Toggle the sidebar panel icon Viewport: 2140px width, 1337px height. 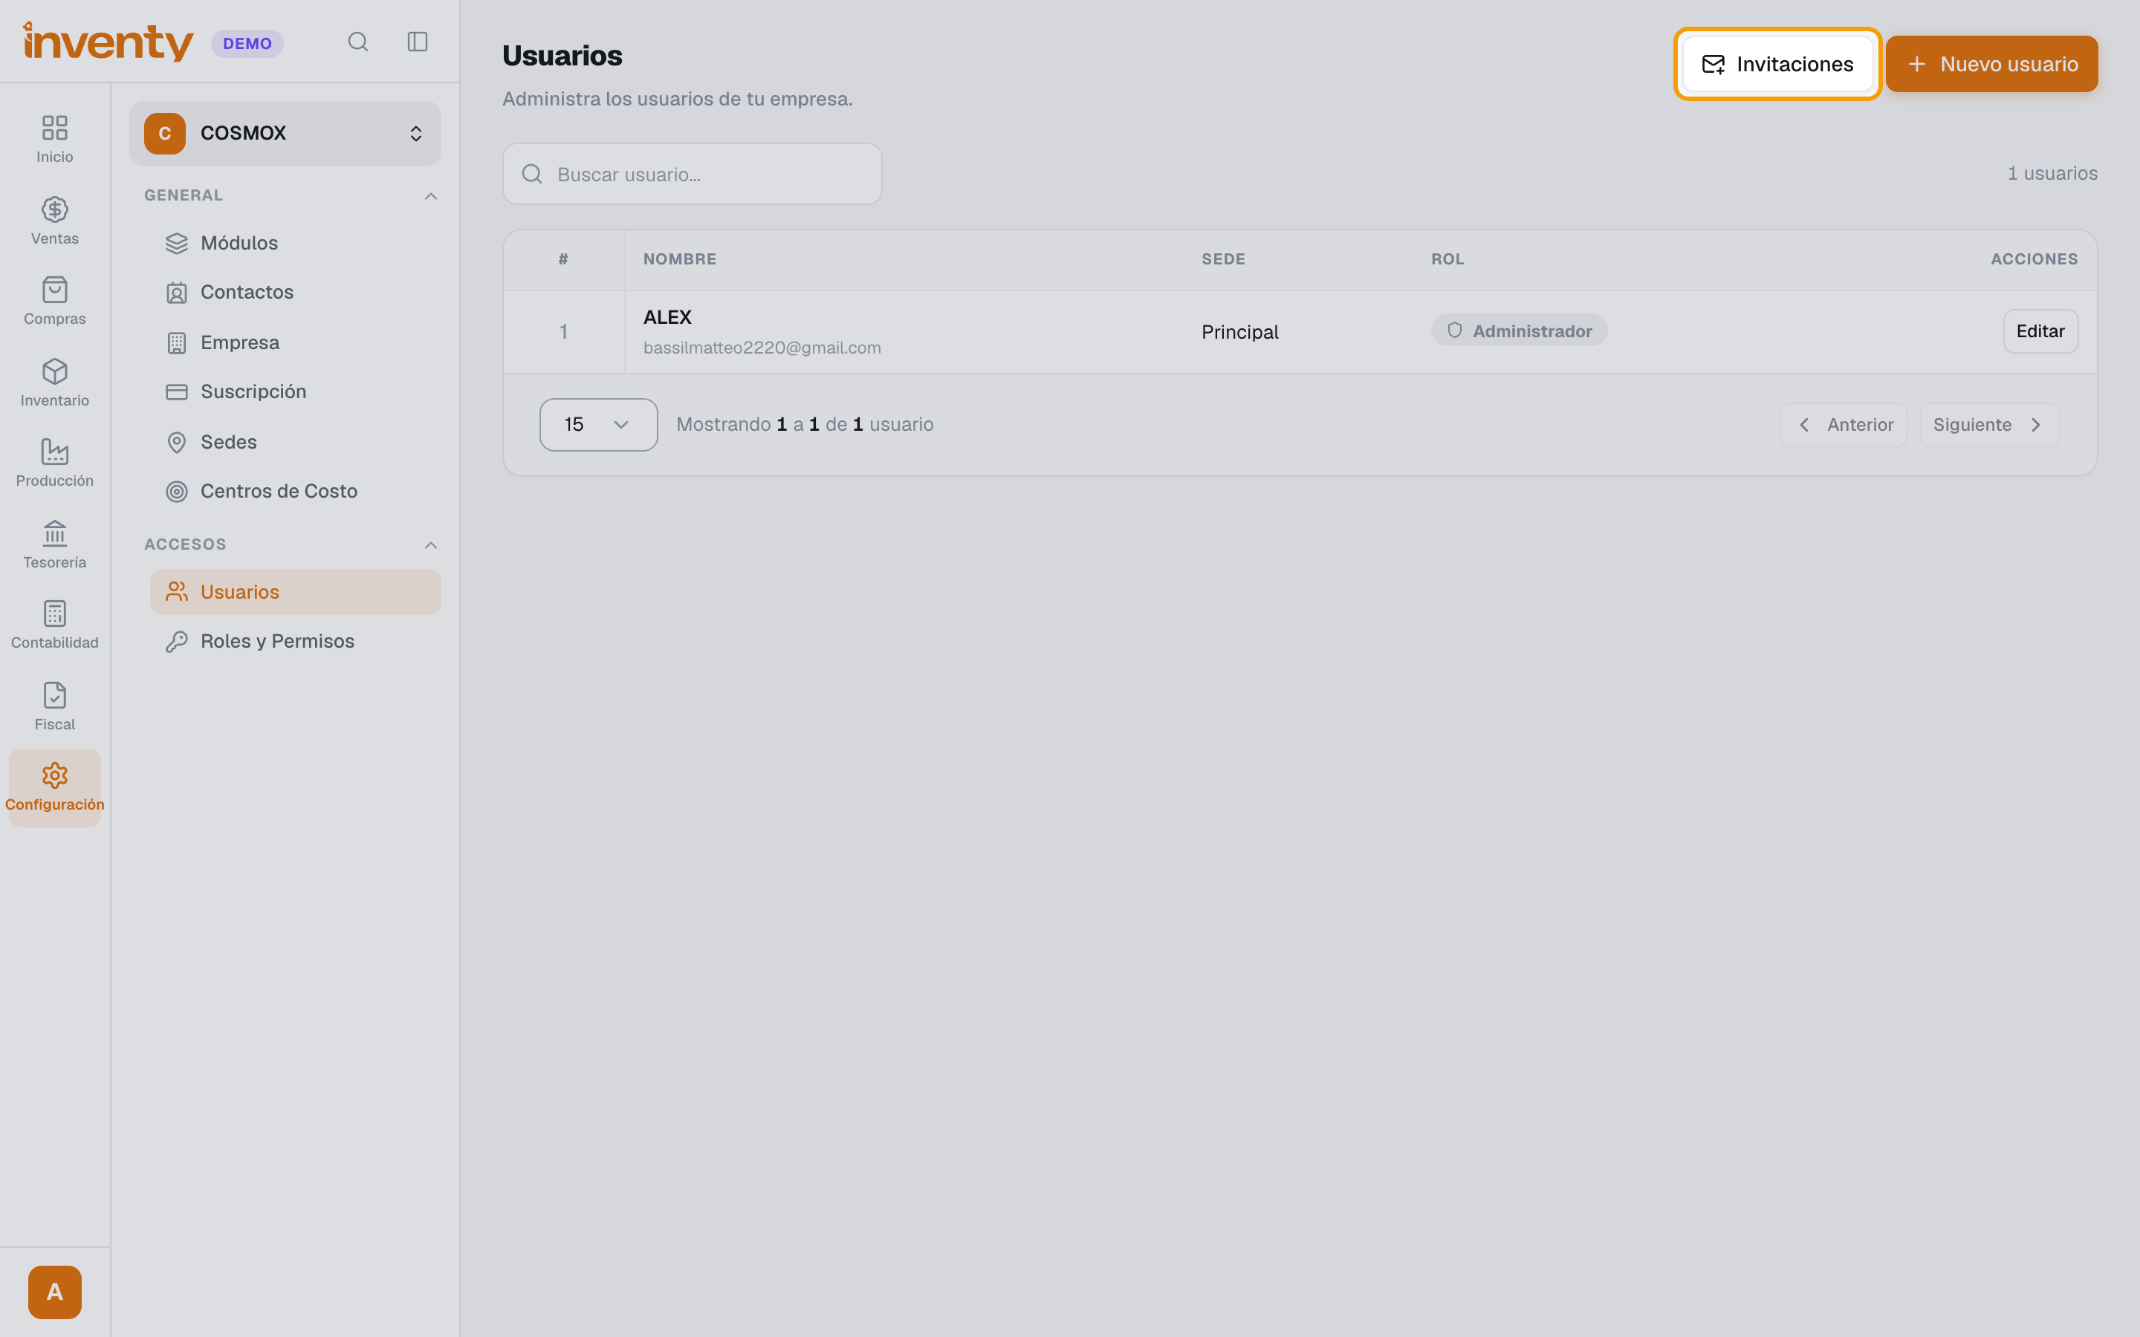click(x=418, y=42)
